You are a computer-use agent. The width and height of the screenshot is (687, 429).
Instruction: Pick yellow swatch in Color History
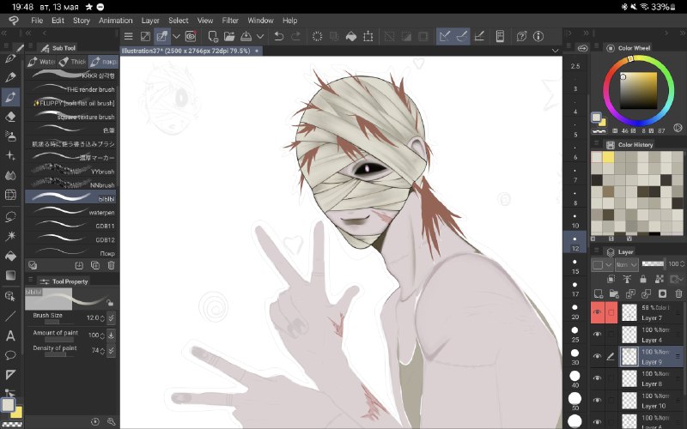click(608, 157)
